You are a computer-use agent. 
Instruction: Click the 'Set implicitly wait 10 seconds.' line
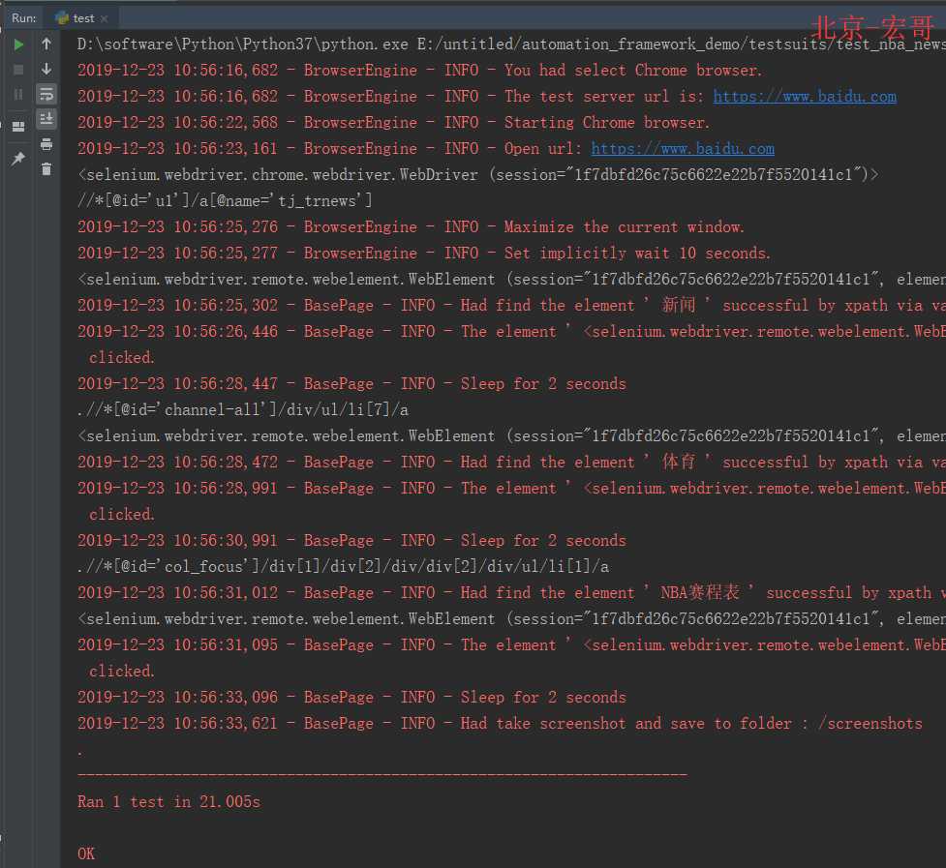tap(423, 254)
